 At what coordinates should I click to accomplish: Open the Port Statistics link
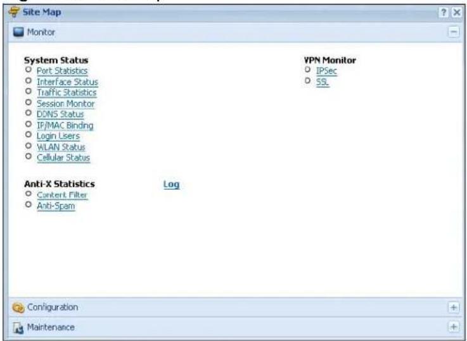62,71
